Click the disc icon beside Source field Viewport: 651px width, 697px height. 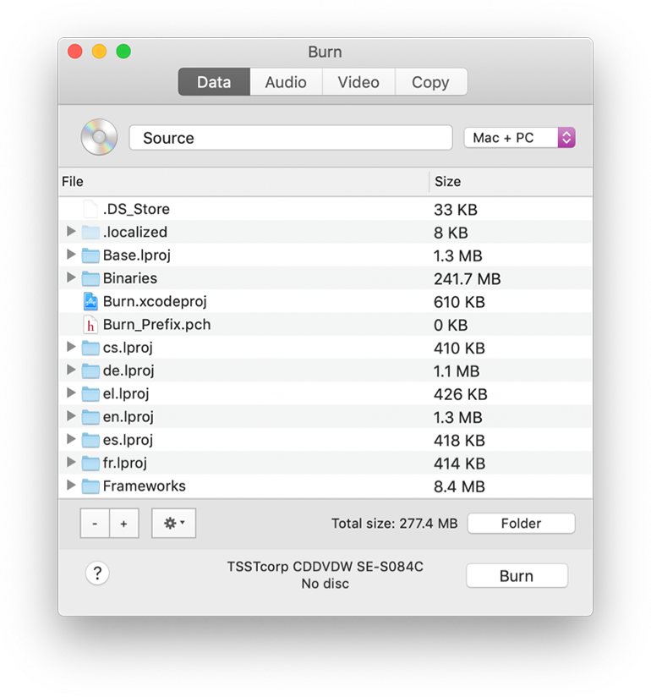click(99, 138)
